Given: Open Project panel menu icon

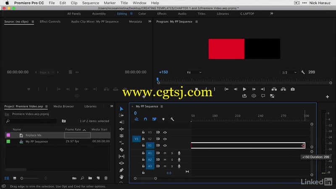Looking at the screenshot, I should click(46, 107).
